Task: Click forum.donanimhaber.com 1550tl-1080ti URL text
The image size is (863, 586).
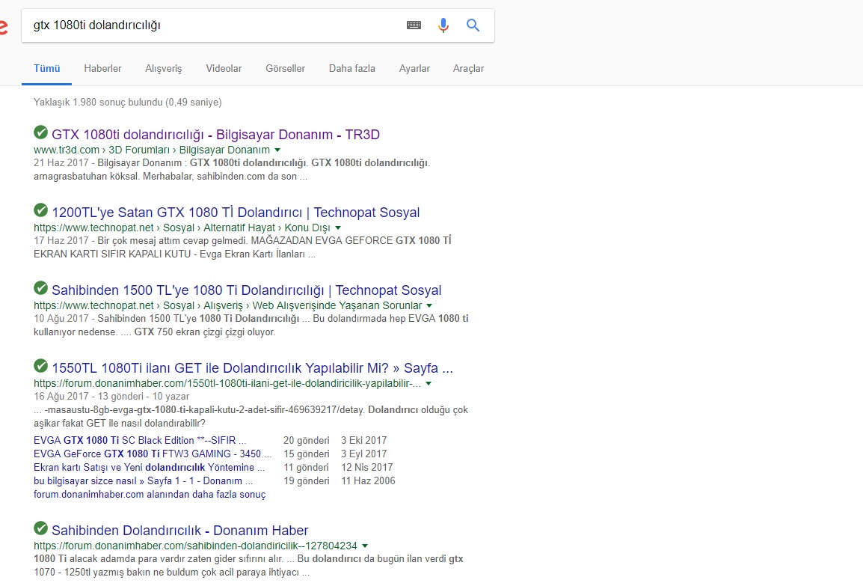Action: pyautogui.click(x=227, y=383)
